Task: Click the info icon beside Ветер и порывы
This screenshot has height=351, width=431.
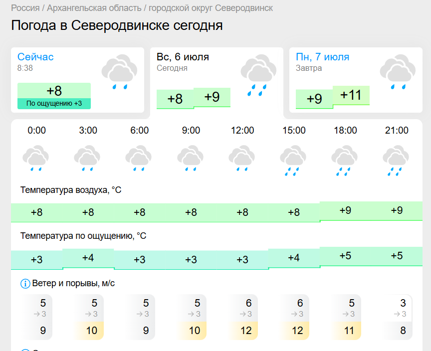Action: tap(25, 283)
